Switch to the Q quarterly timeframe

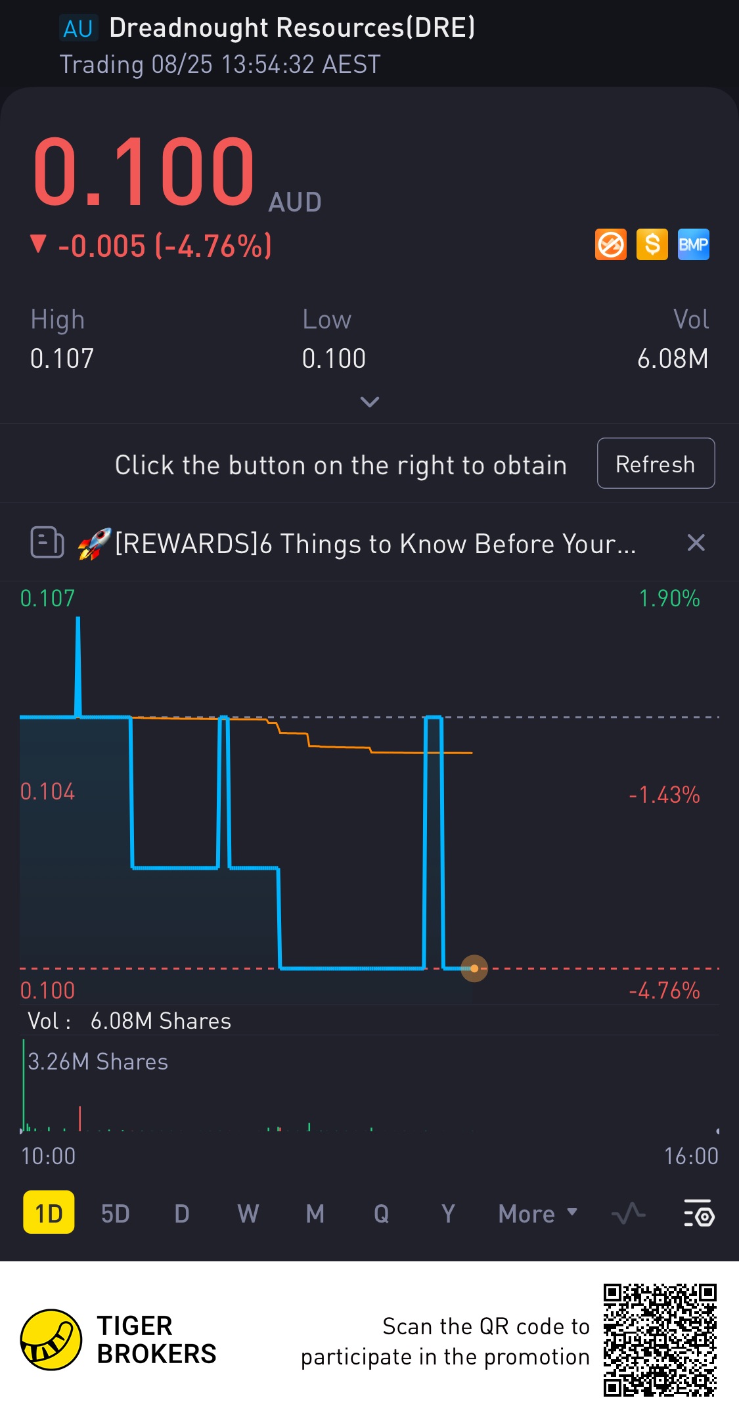tap(382, 1213)
